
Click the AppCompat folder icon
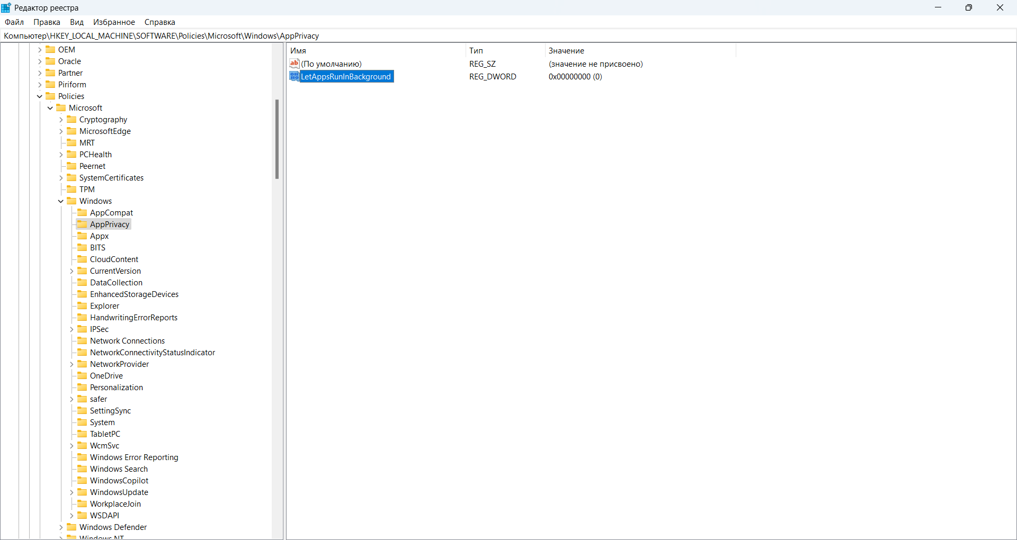[82, 212]
